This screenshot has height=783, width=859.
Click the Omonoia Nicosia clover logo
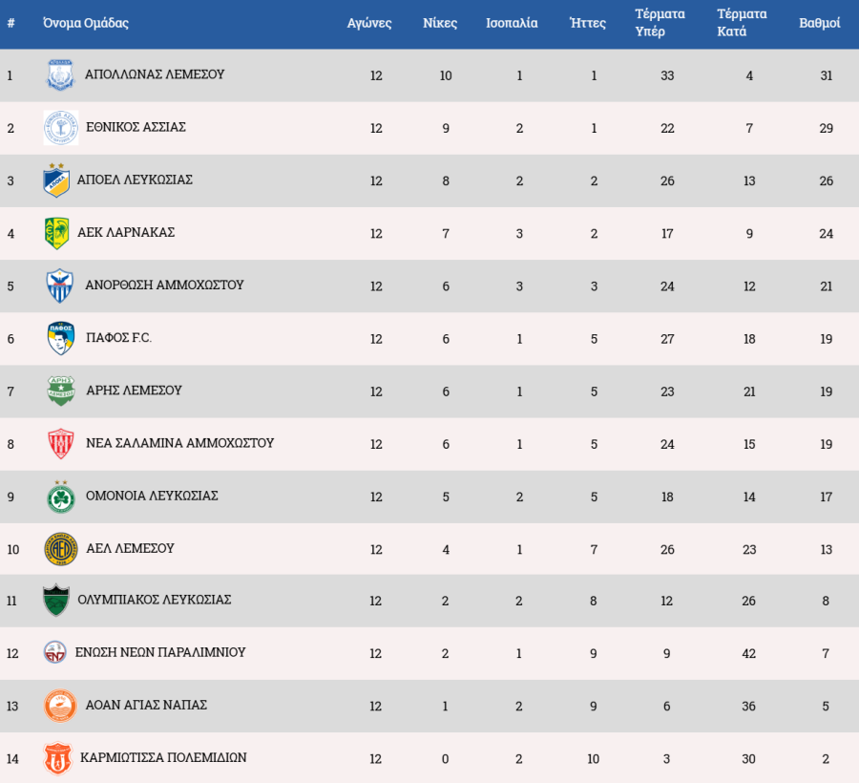click(60, 497)
